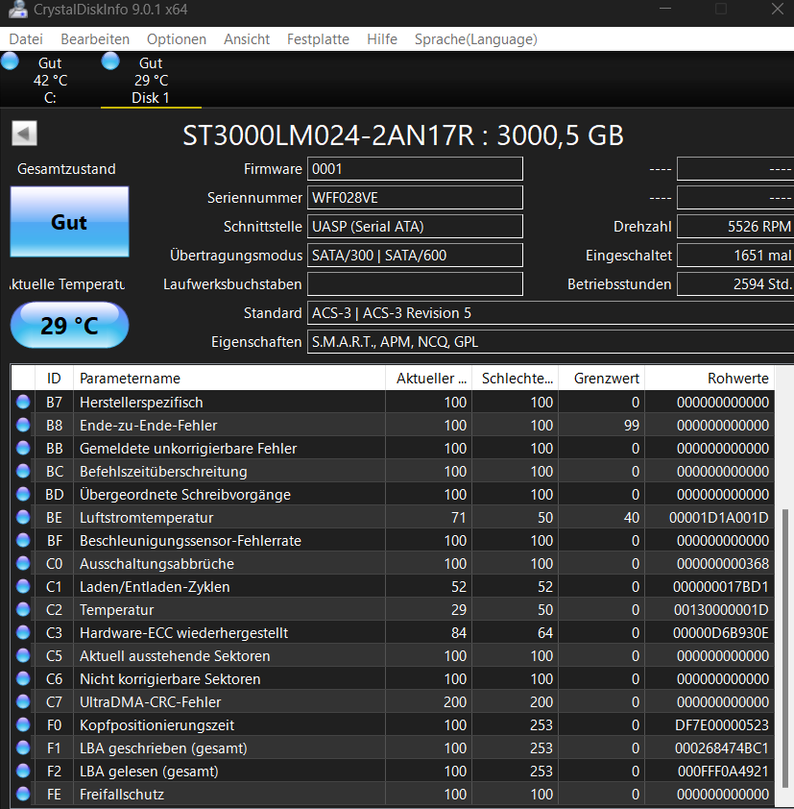Click the Grenzwert value 99
794x809 pixels.
tap(631, 425)
